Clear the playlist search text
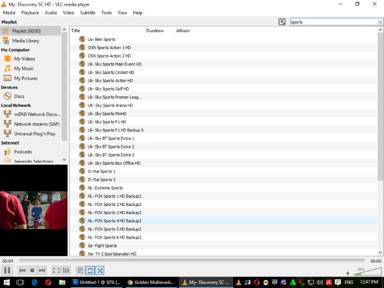Screen dimensions: 384x288 (379, 22)
